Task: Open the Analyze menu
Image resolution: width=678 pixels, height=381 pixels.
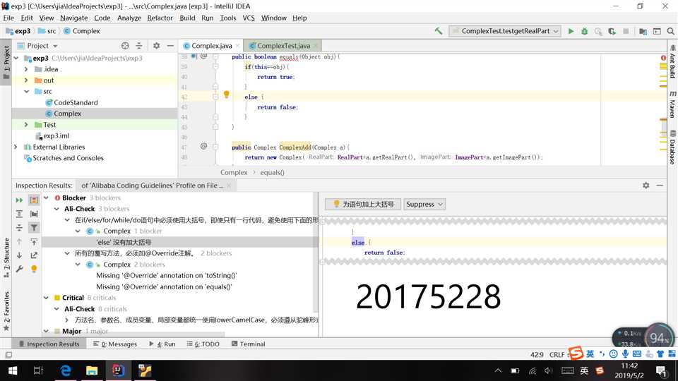Action: coord(129,18)
